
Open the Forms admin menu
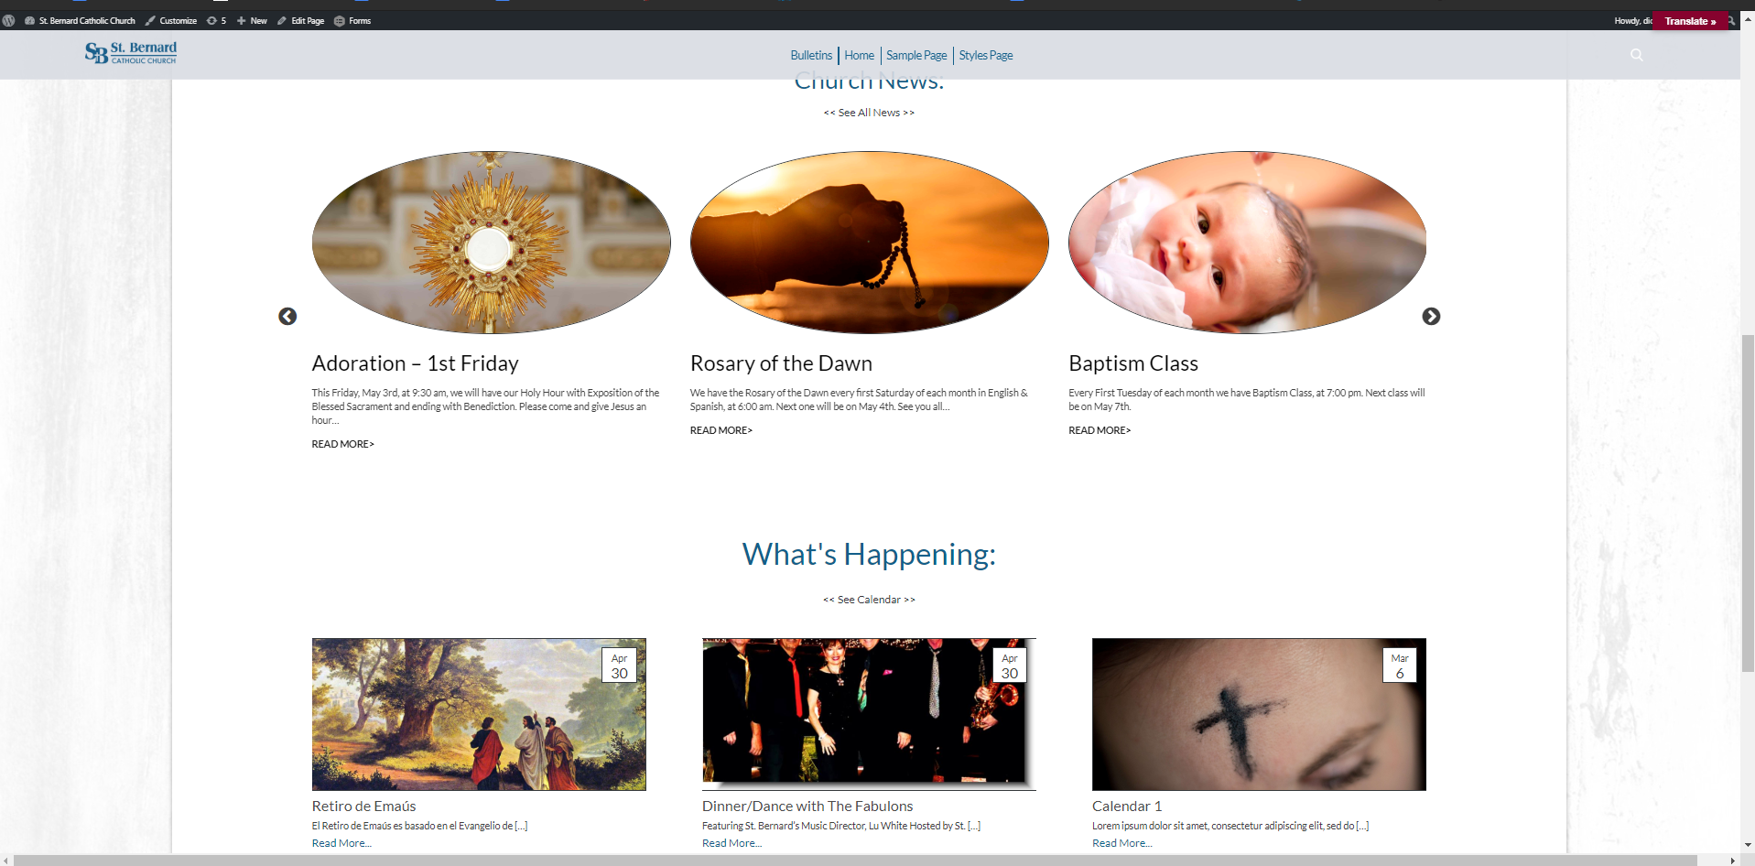click(352, 20)
